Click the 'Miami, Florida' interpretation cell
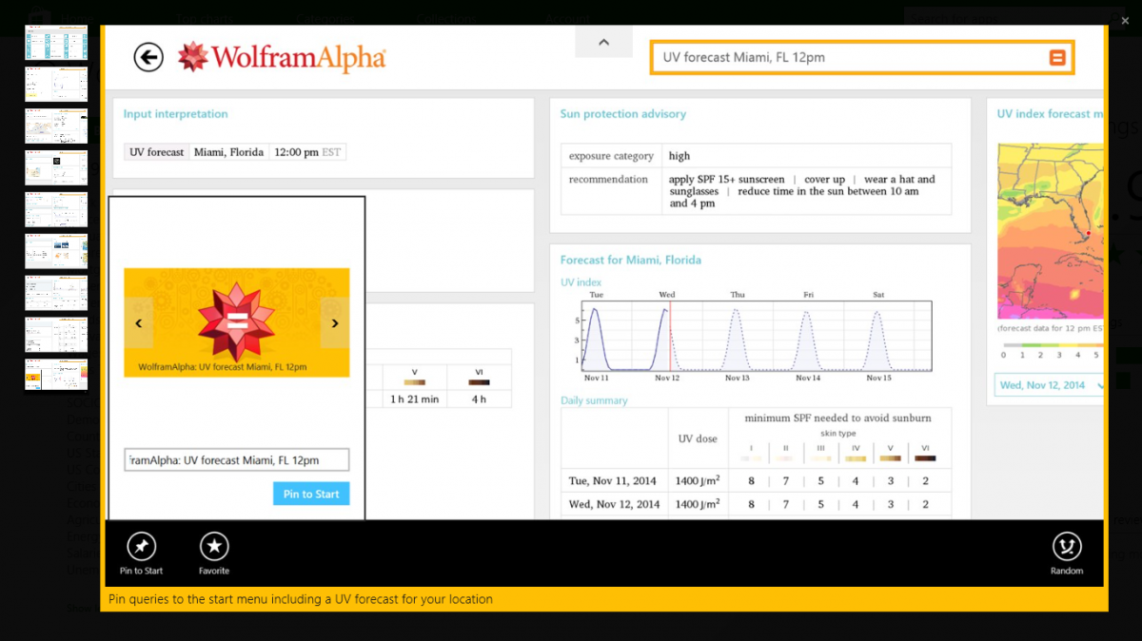Viewport: 1142px width, 641px height. 228,152
